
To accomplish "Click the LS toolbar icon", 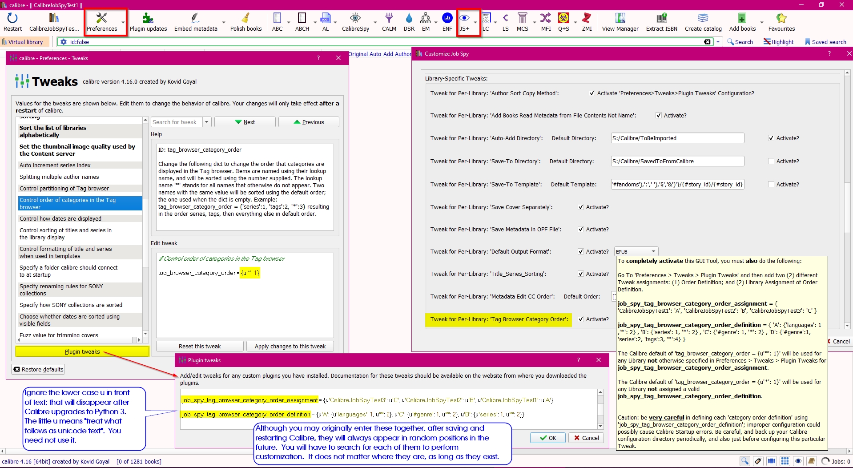I will click(505, 22).
